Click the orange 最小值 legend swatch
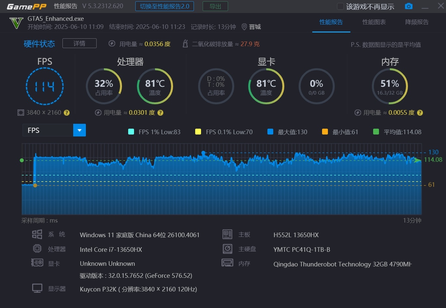Image resolution: width=446 pixels, height=308 pixels. click(325, 132)
